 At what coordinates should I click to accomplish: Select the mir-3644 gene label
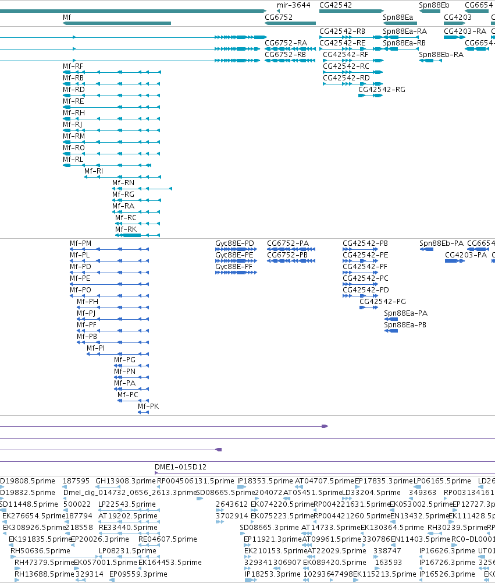(293, 5)
